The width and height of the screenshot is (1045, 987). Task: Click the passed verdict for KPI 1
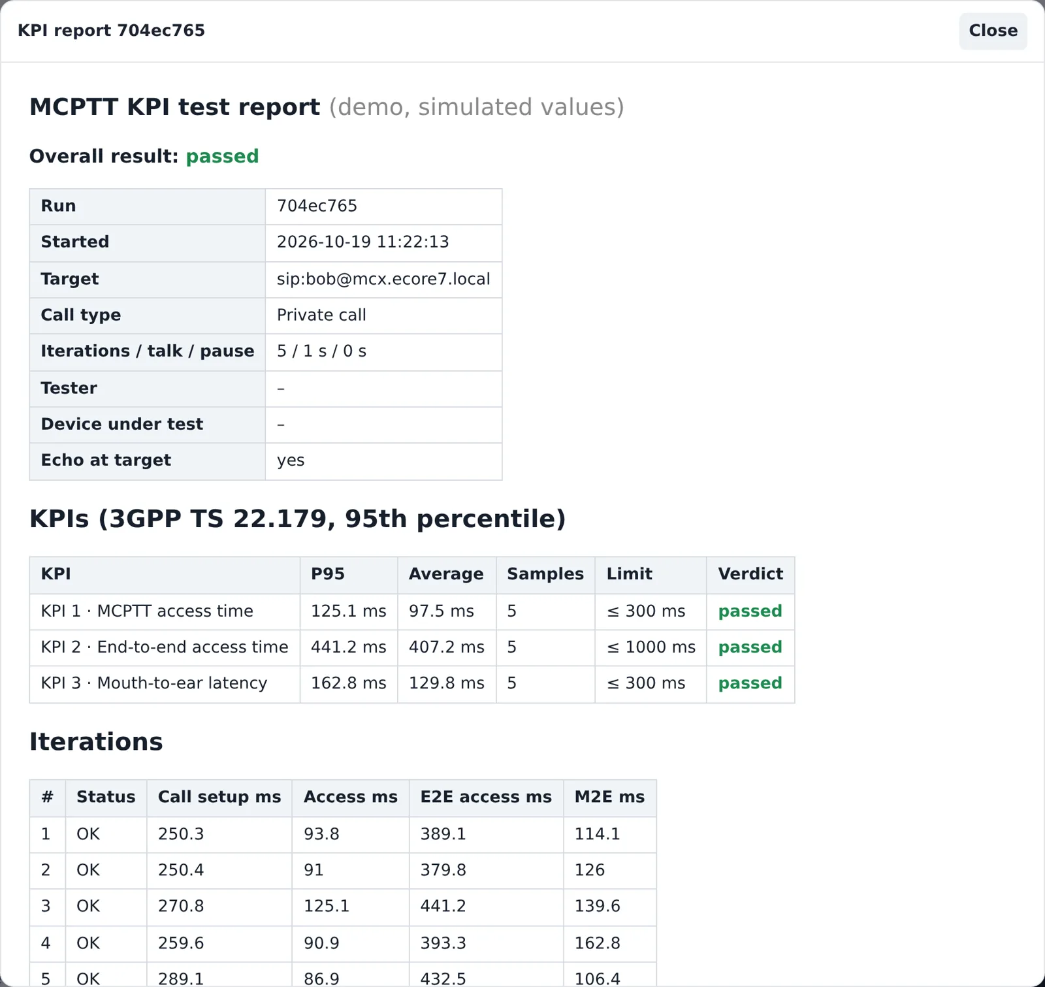tap(750, 611)
